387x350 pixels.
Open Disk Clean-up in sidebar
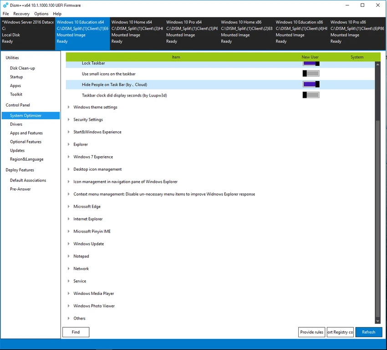[x=22, y=68]
